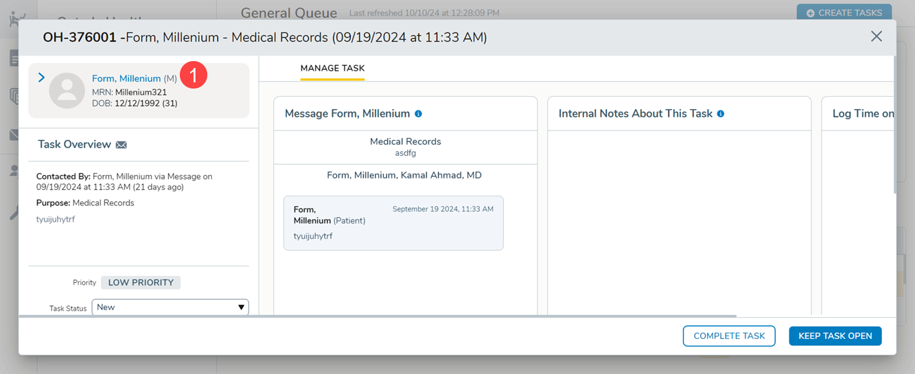The height and width of the screenshot is (374, 915).
Task: Click the envelope icon next to Task Overview
Action: coord(121,145)
